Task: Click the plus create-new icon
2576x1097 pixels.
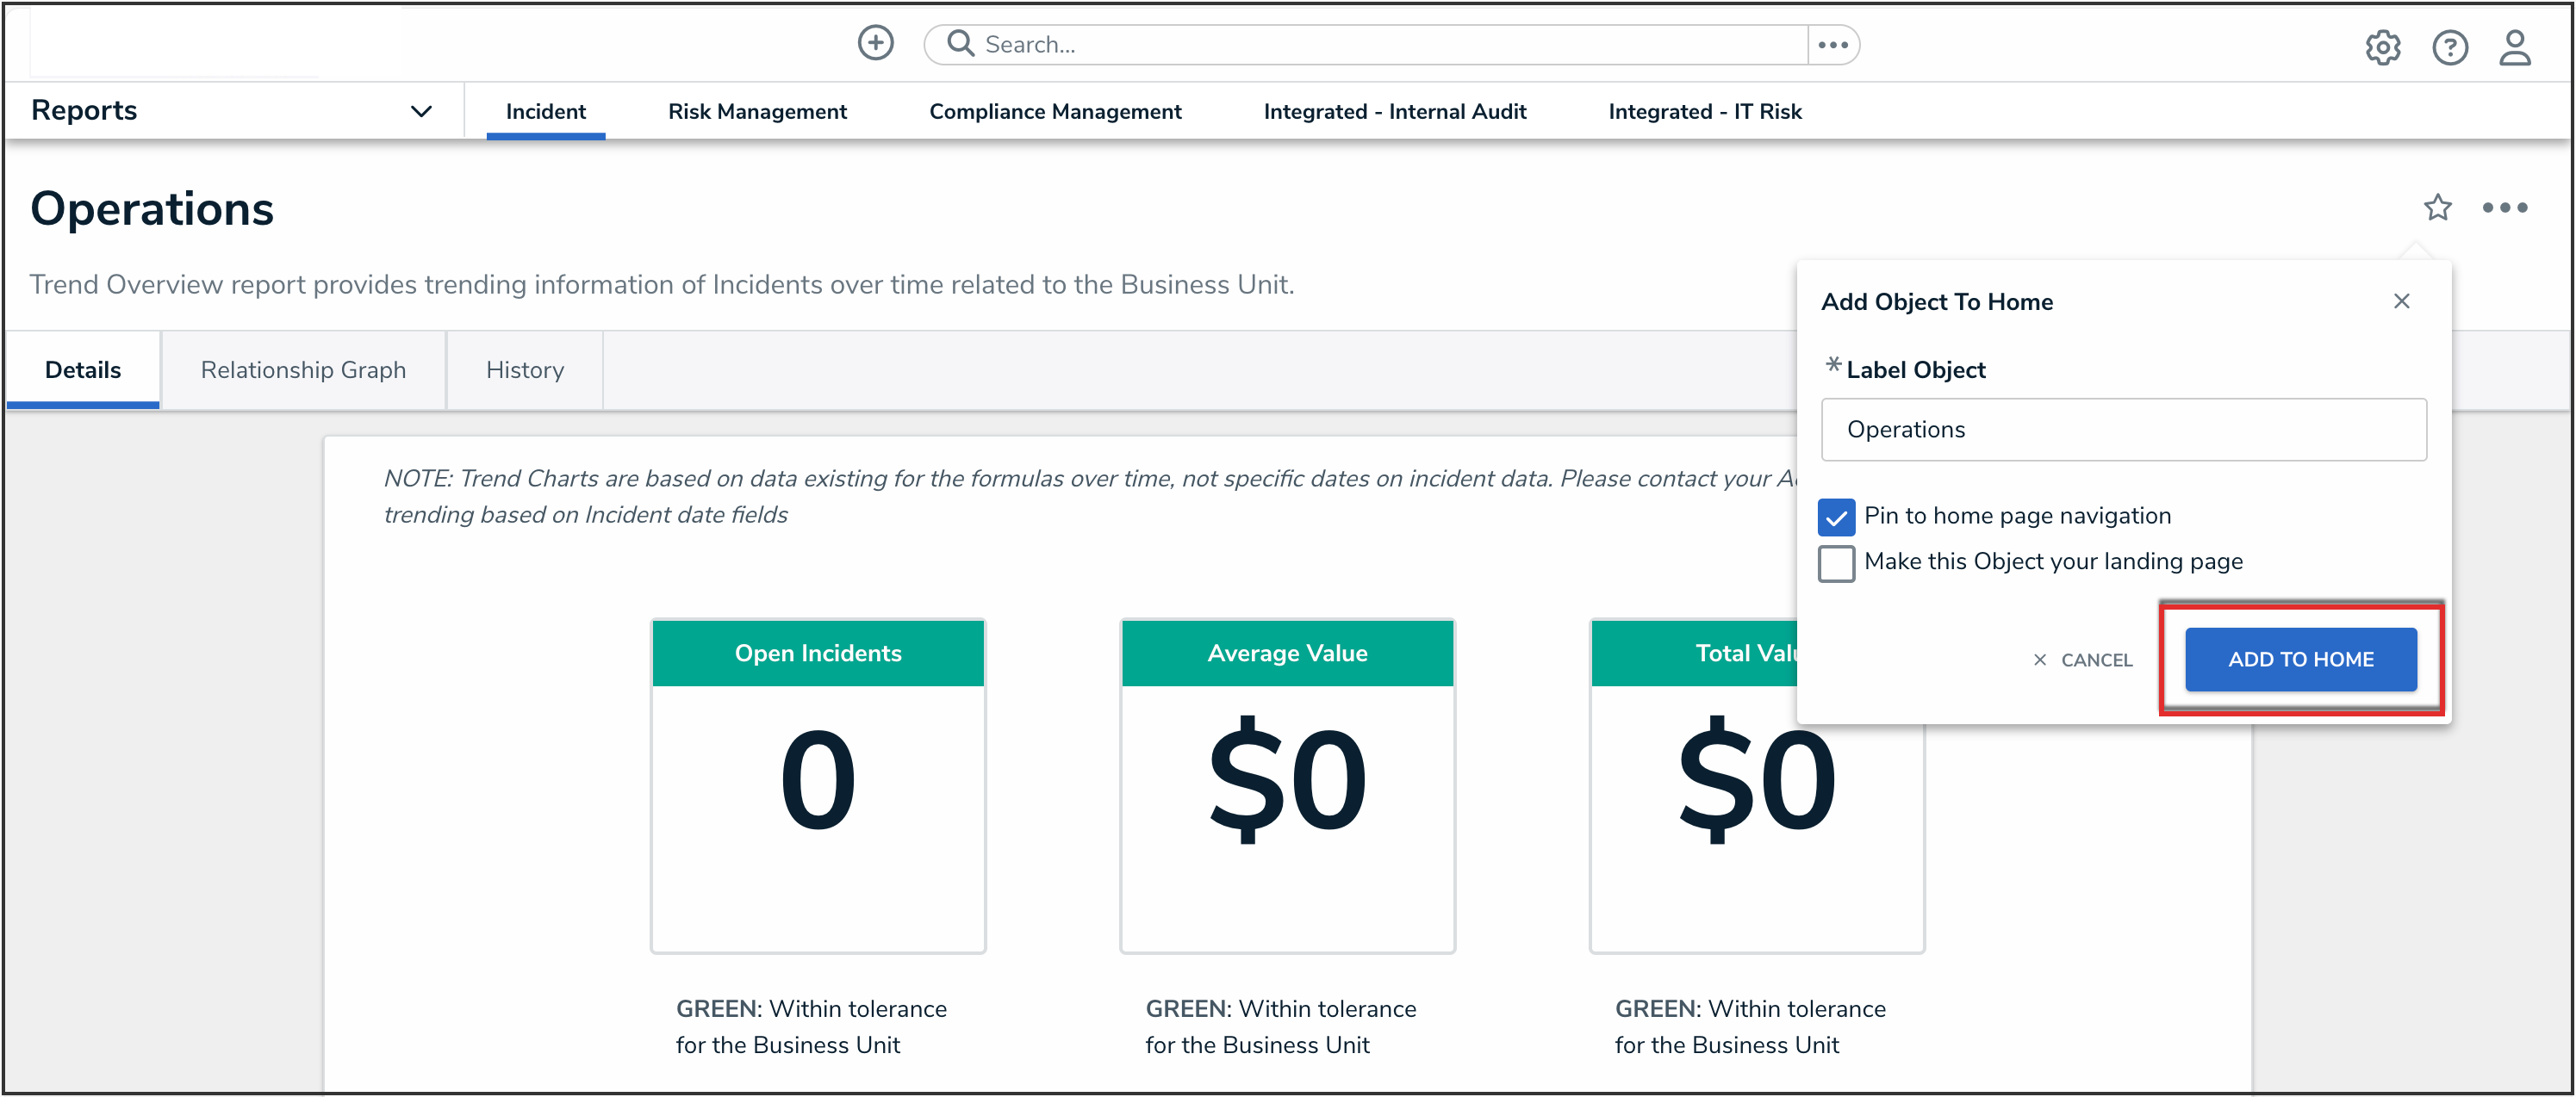Action: [875, 43]
